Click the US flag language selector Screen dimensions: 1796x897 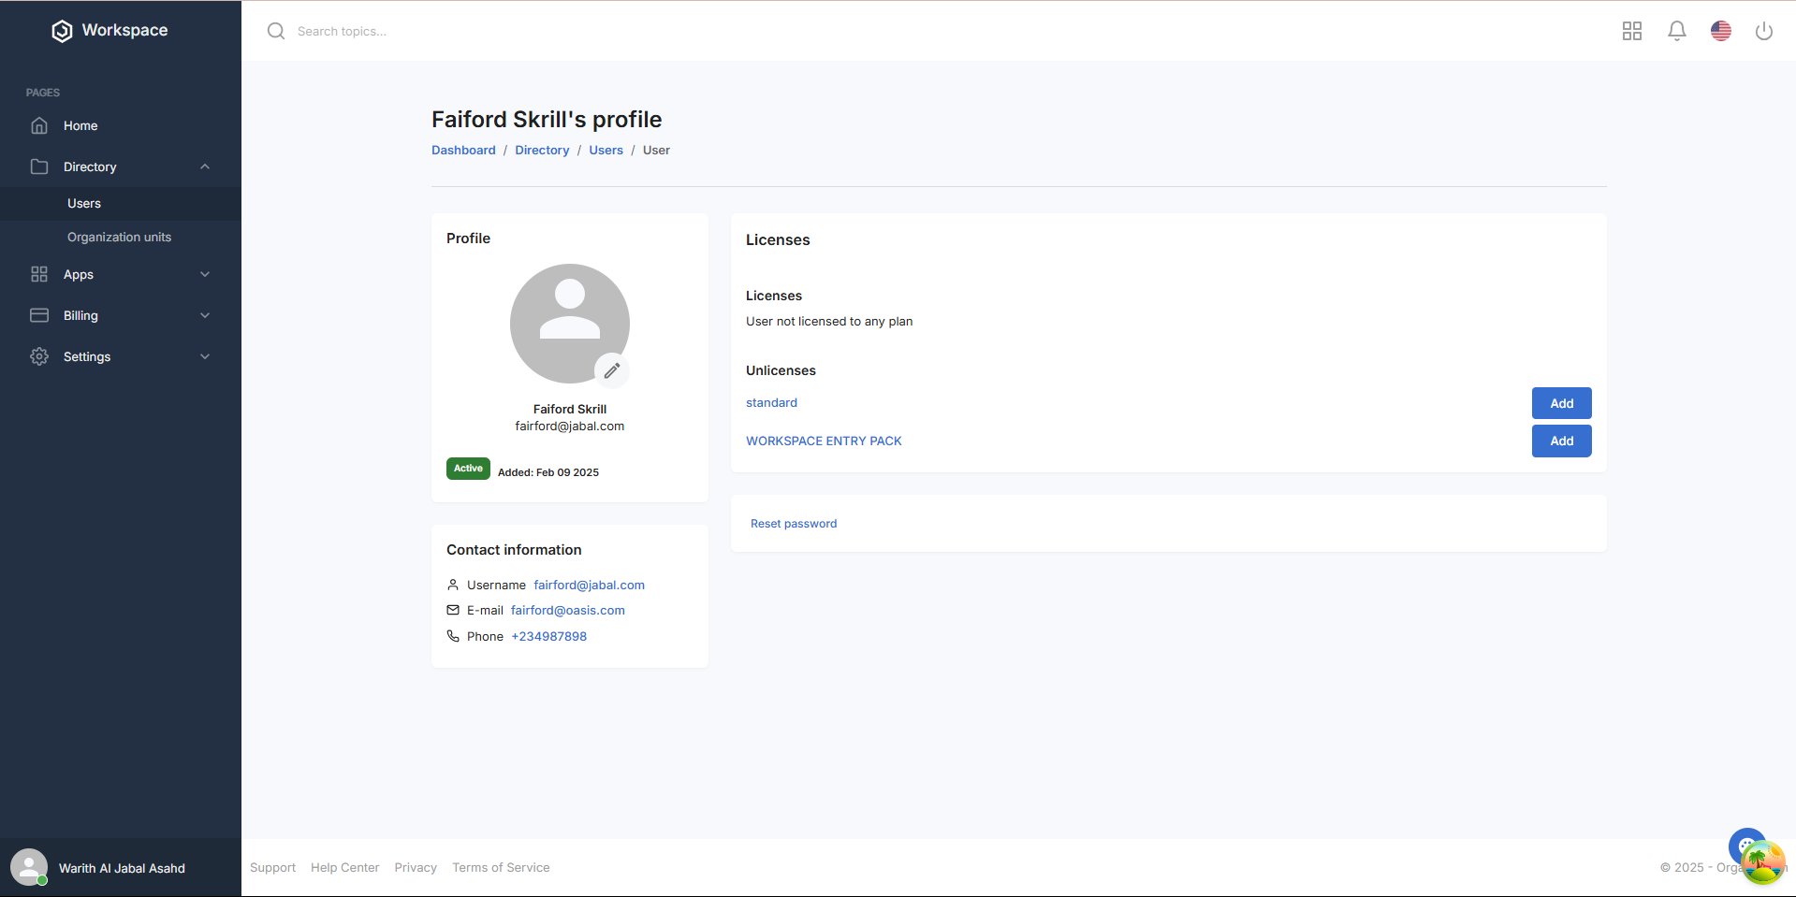(1720, 31)
